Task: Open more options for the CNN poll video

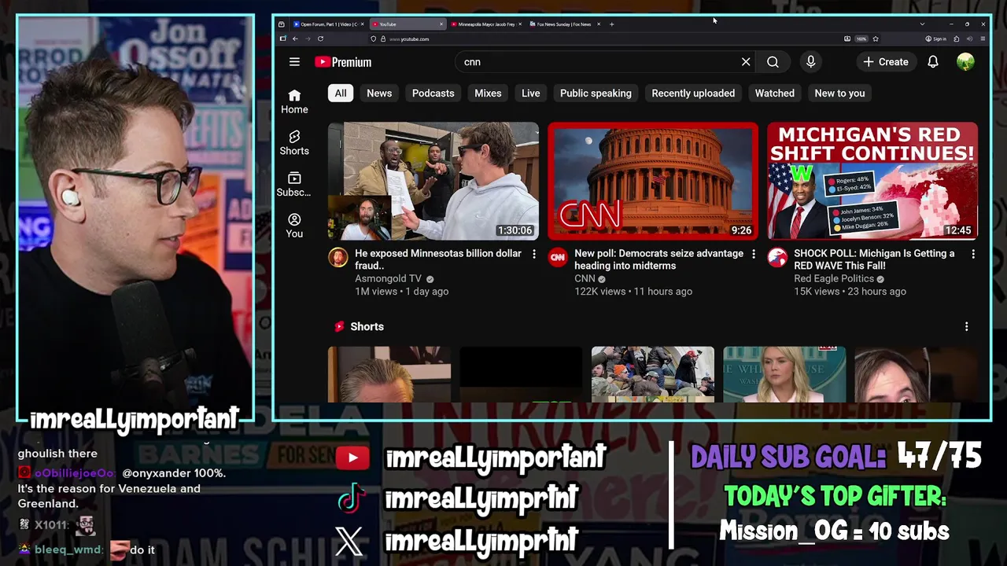Action: click(754, 254)
